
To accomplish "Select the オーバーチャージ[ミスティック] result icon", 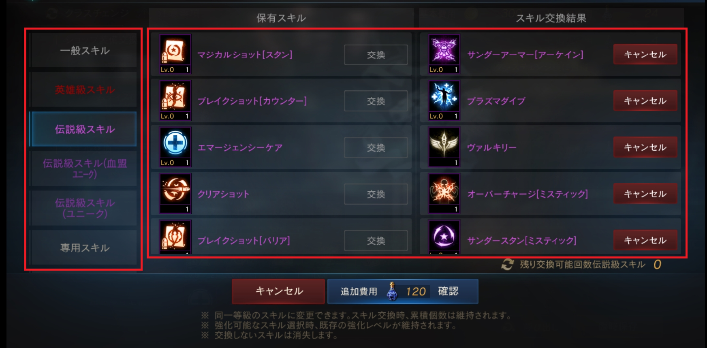I will [444, 194].
